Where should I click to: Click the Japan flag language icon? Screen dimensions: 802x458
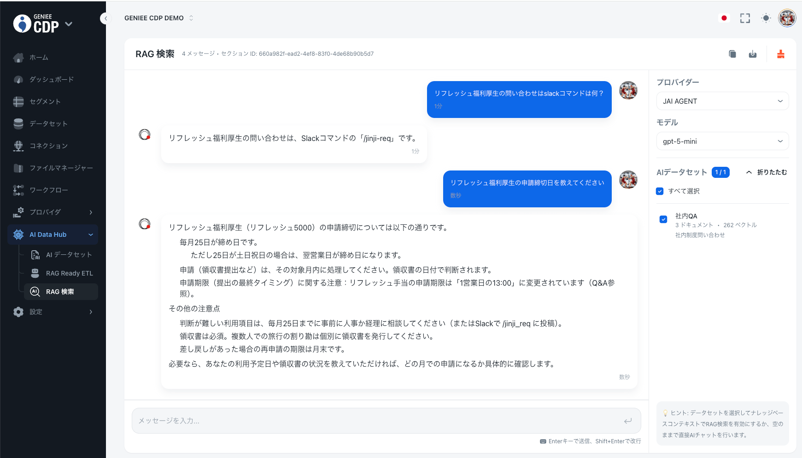pyautogui.click(x=724, y=18)
